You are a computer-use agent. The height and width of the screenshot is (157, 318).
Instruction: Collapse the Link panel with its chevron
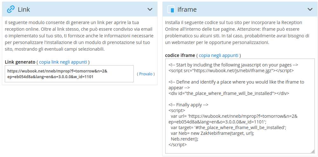pos(150,9)
